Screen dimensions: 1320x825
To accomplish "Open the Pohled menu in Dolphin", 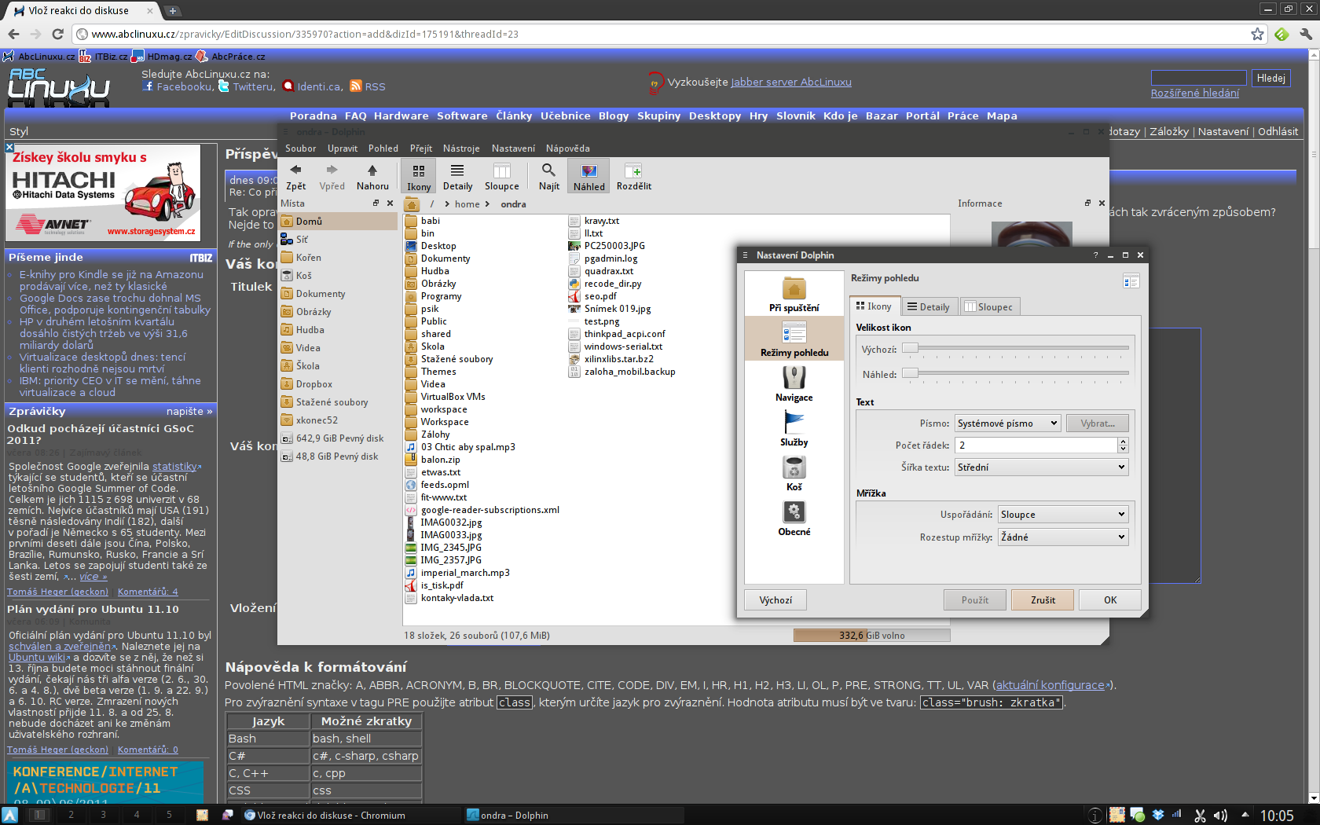I will (x=383, y=148).
